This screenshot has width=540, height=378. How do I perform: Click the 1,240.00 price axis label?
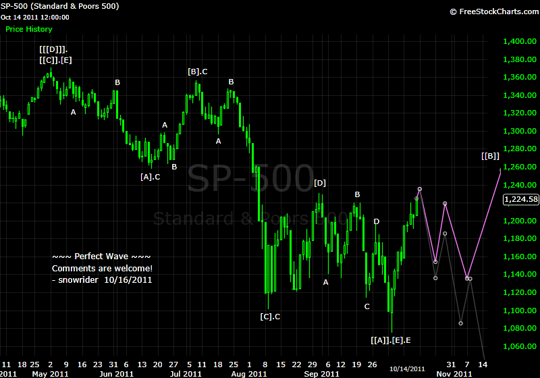click(520, 185)
